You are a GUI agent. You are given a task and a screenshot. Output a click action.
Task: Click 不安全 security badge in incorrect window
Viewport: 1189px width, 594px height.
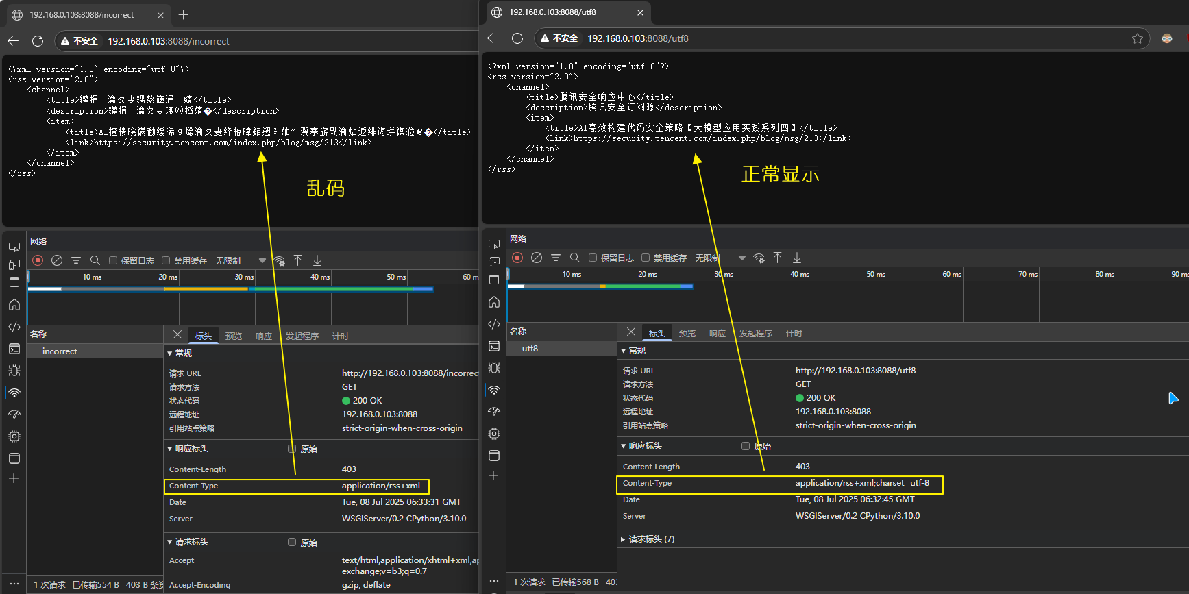click(x=79, y=41)
